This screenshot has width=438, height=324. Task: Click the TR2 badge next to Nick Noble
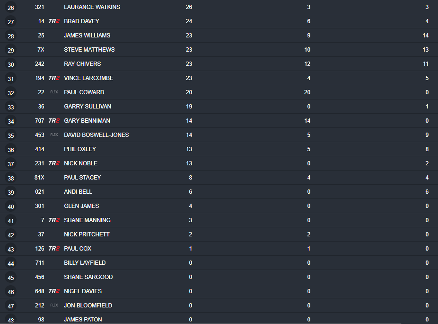(54, 163)
